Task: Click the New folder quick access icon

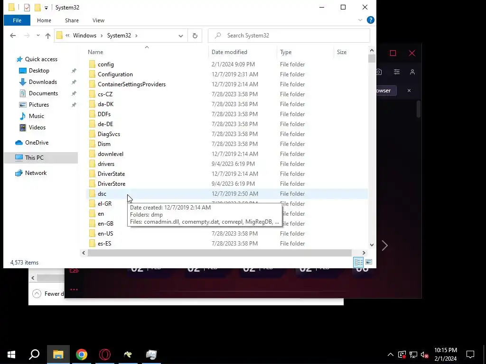Action: (x=37, y=8)
